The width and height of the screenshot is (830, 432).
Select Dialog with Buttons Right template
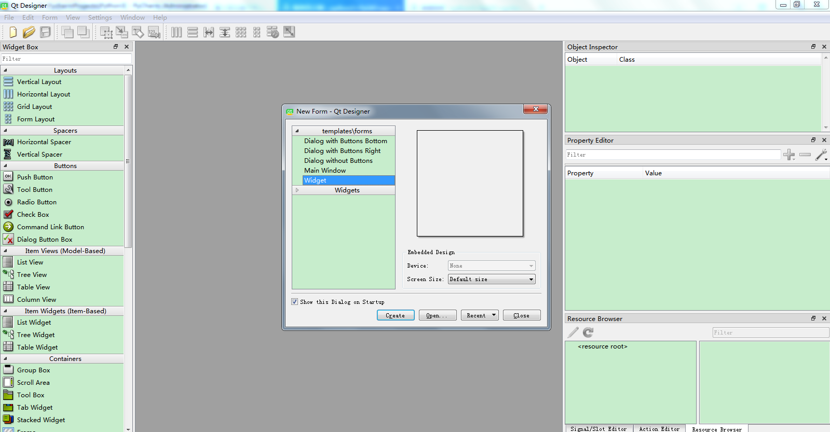pyautogui.click(x=343, y=151)
